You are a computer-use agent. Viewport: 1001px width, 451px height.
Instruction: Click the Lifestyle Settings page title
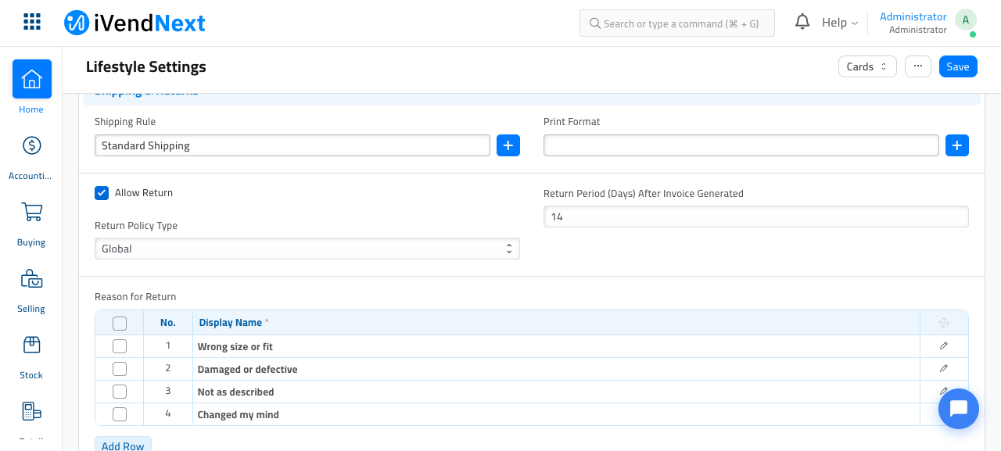(146, 66)
